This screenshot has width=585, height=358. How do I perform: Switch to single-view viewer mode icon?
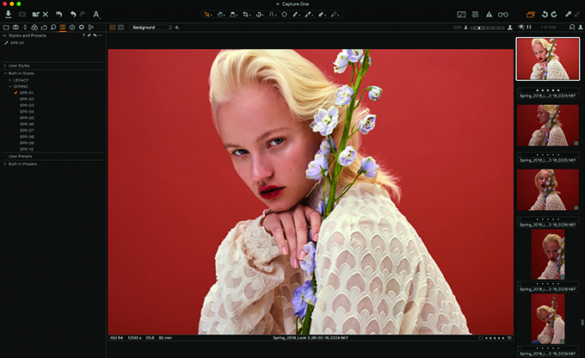coord(121,28)
